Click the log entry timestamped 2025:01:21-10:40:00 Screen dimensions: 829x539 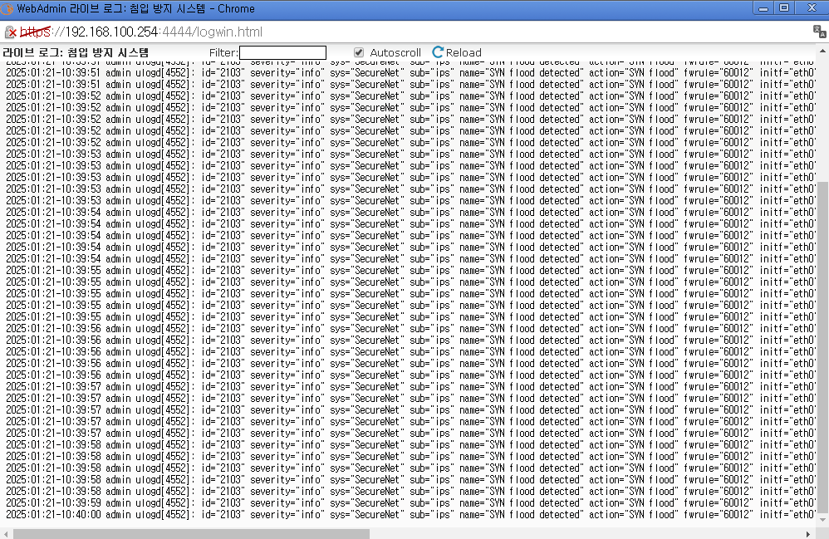click(410, 515)
